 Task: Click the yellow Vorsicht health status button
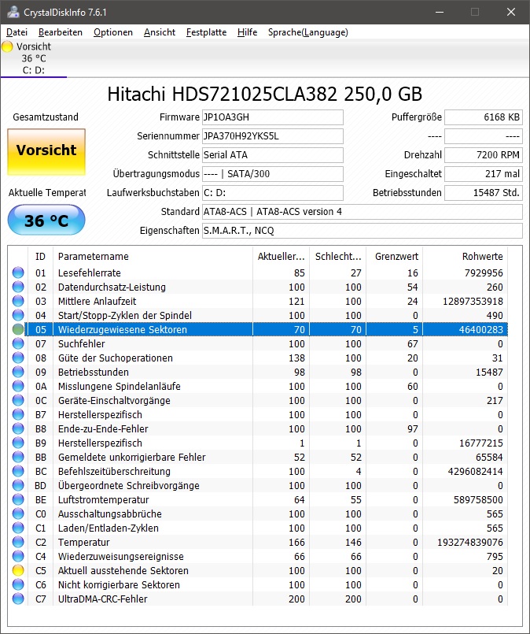pos(46,152)
